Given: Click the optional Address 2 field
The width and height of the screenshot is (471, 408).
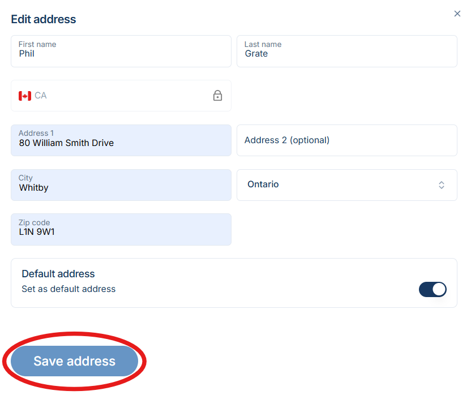Looking at the screenshot, I should coord(347,140).
